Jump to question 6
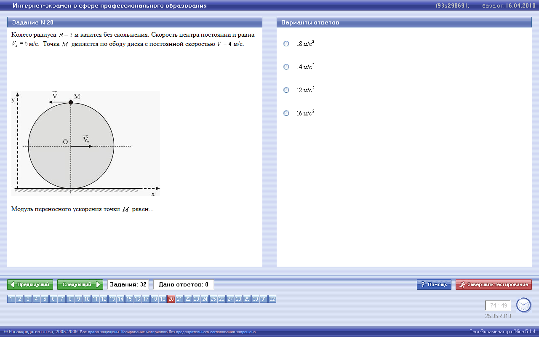This screenshot has height=337, width=539. tap(53, 299)
